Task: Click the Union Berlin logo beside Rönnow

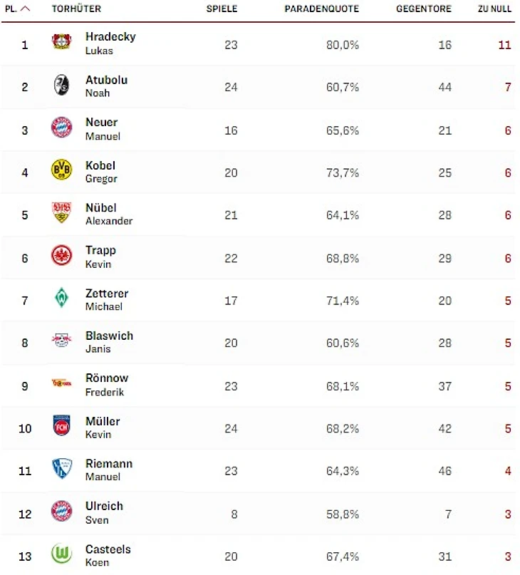Action: point(61,383)
